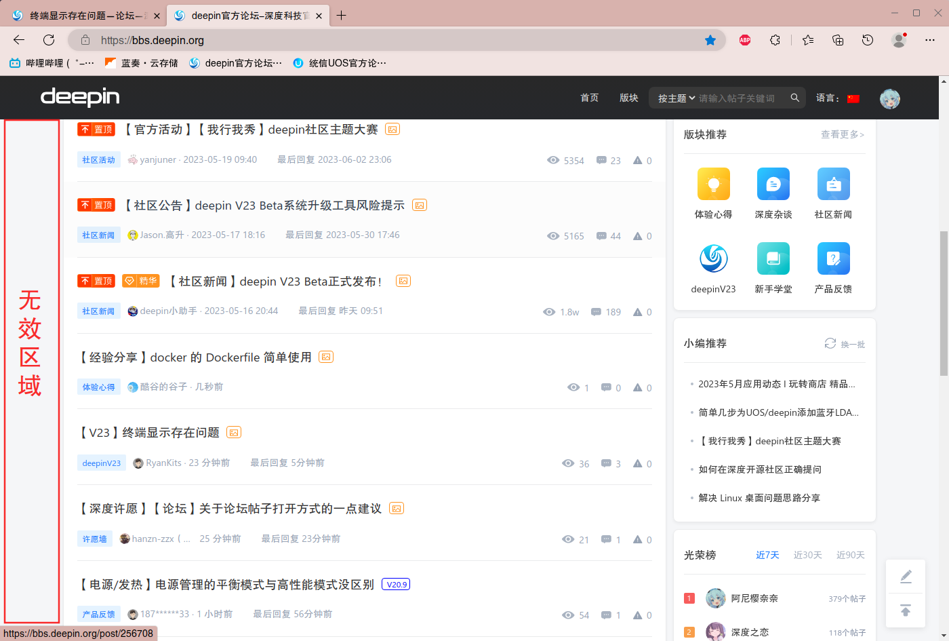Open the 深度杂谈 board icon
Image resolution: width=949 pixels, height=641 pixels.
point(773,184)
